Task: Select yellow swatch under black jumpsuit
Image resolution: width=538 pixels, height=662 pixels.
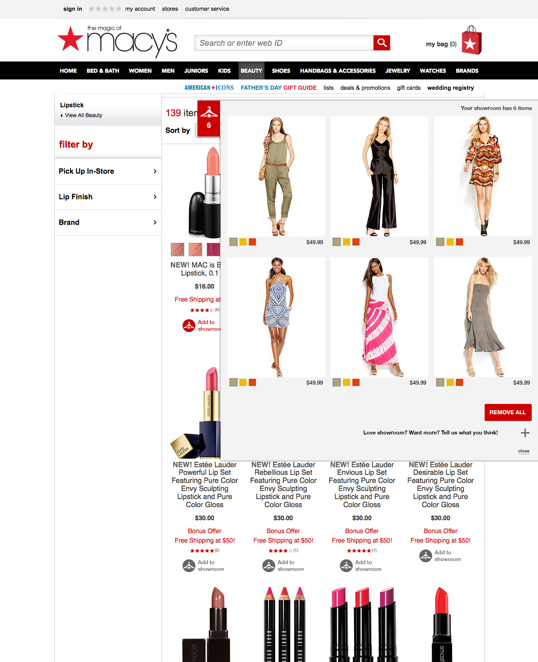Action: pyautogui.click(x=346, y=242)
